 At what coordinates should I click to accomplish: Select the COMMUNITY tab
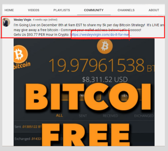coord(94,10)
